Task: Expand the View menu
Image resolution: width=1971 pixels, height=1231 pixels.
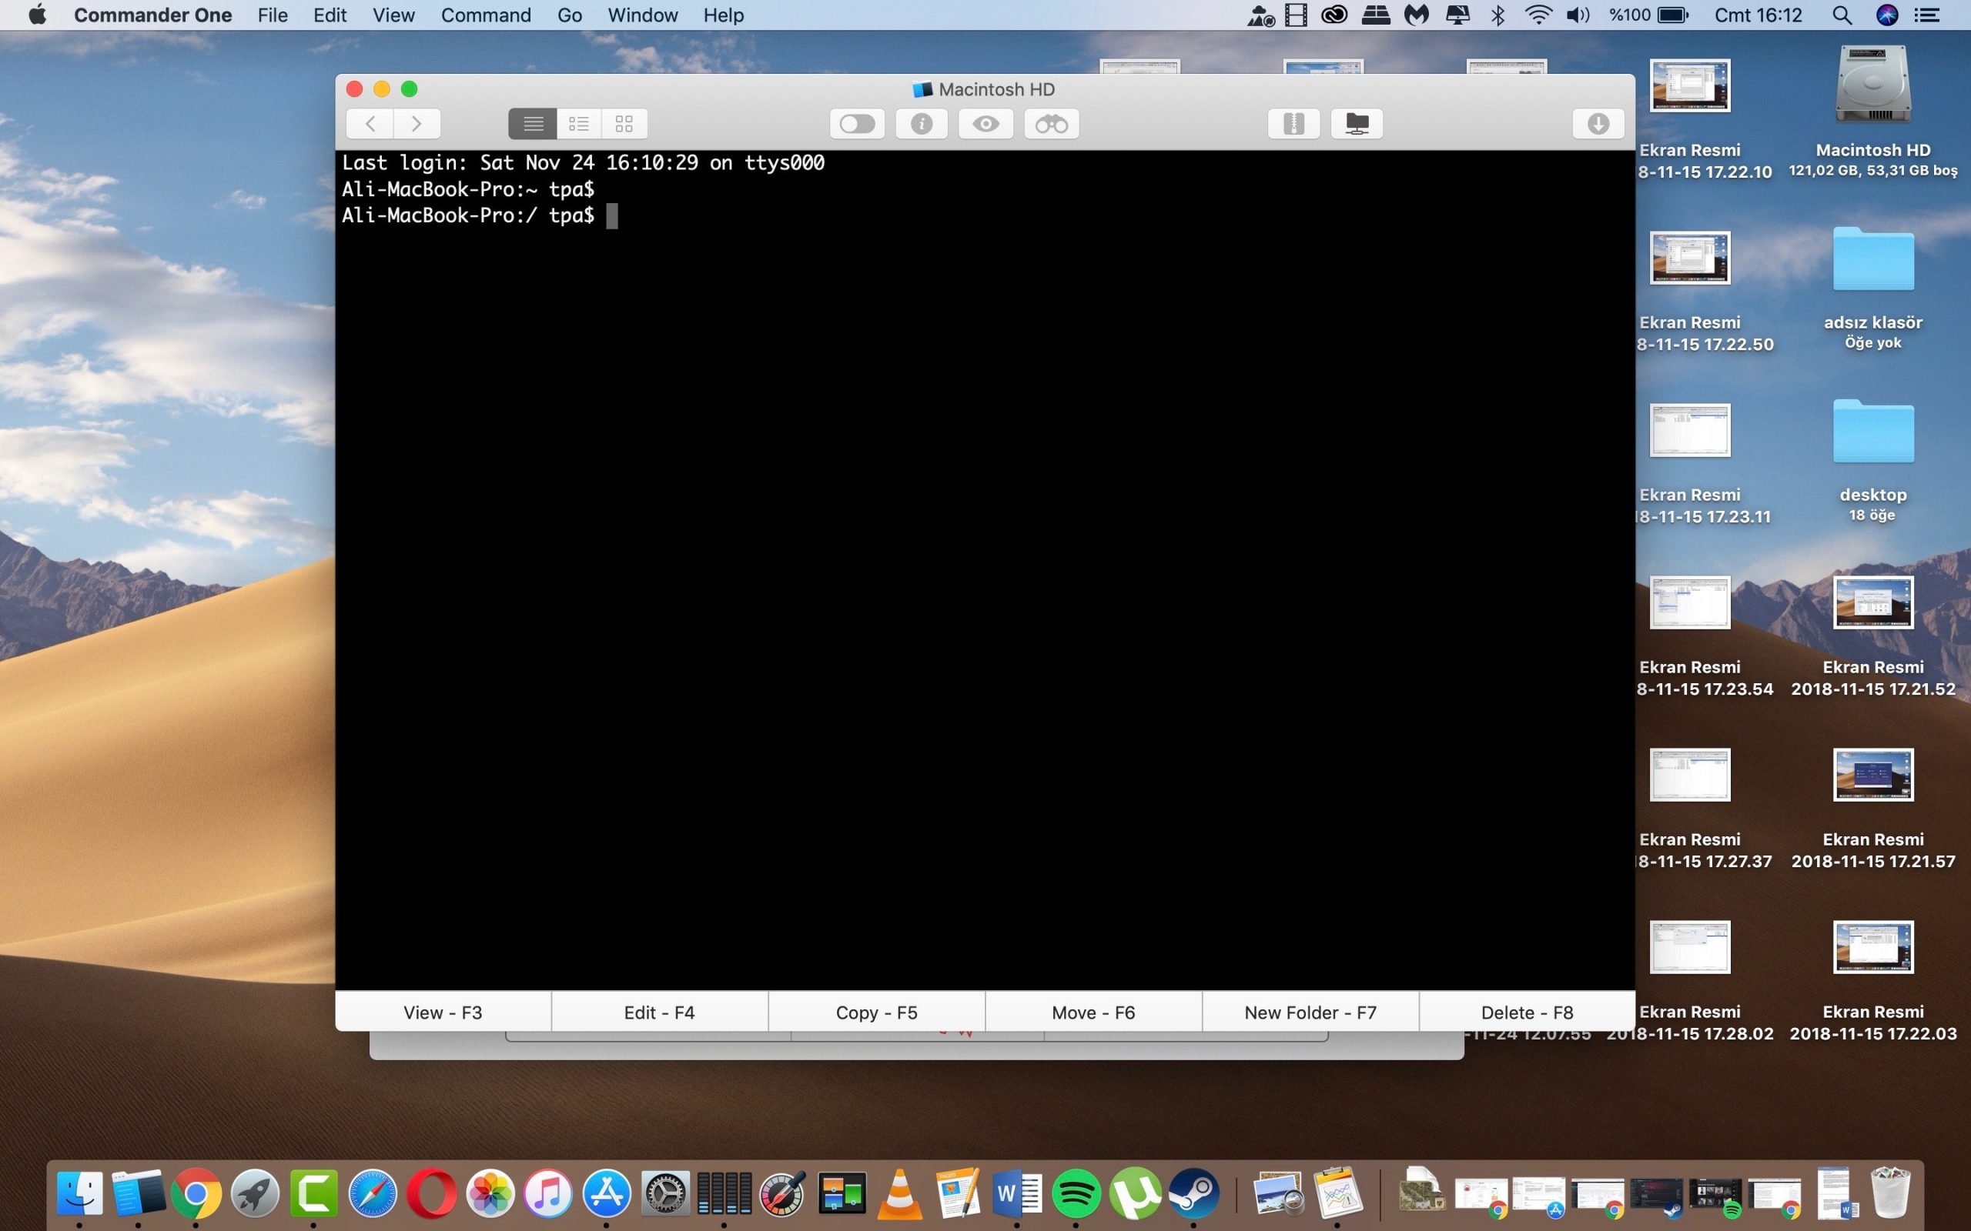Action: click(393, 15)
